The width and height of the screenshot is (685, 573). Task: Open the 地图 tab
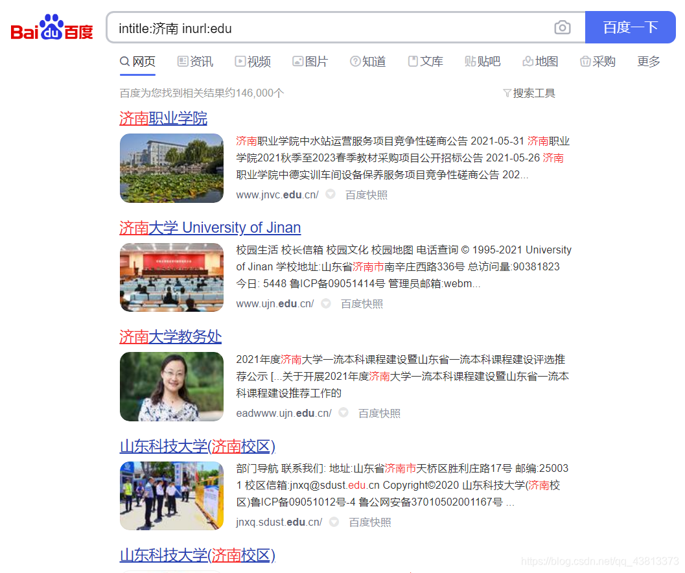pyautogui.click(x=540, y=62)
